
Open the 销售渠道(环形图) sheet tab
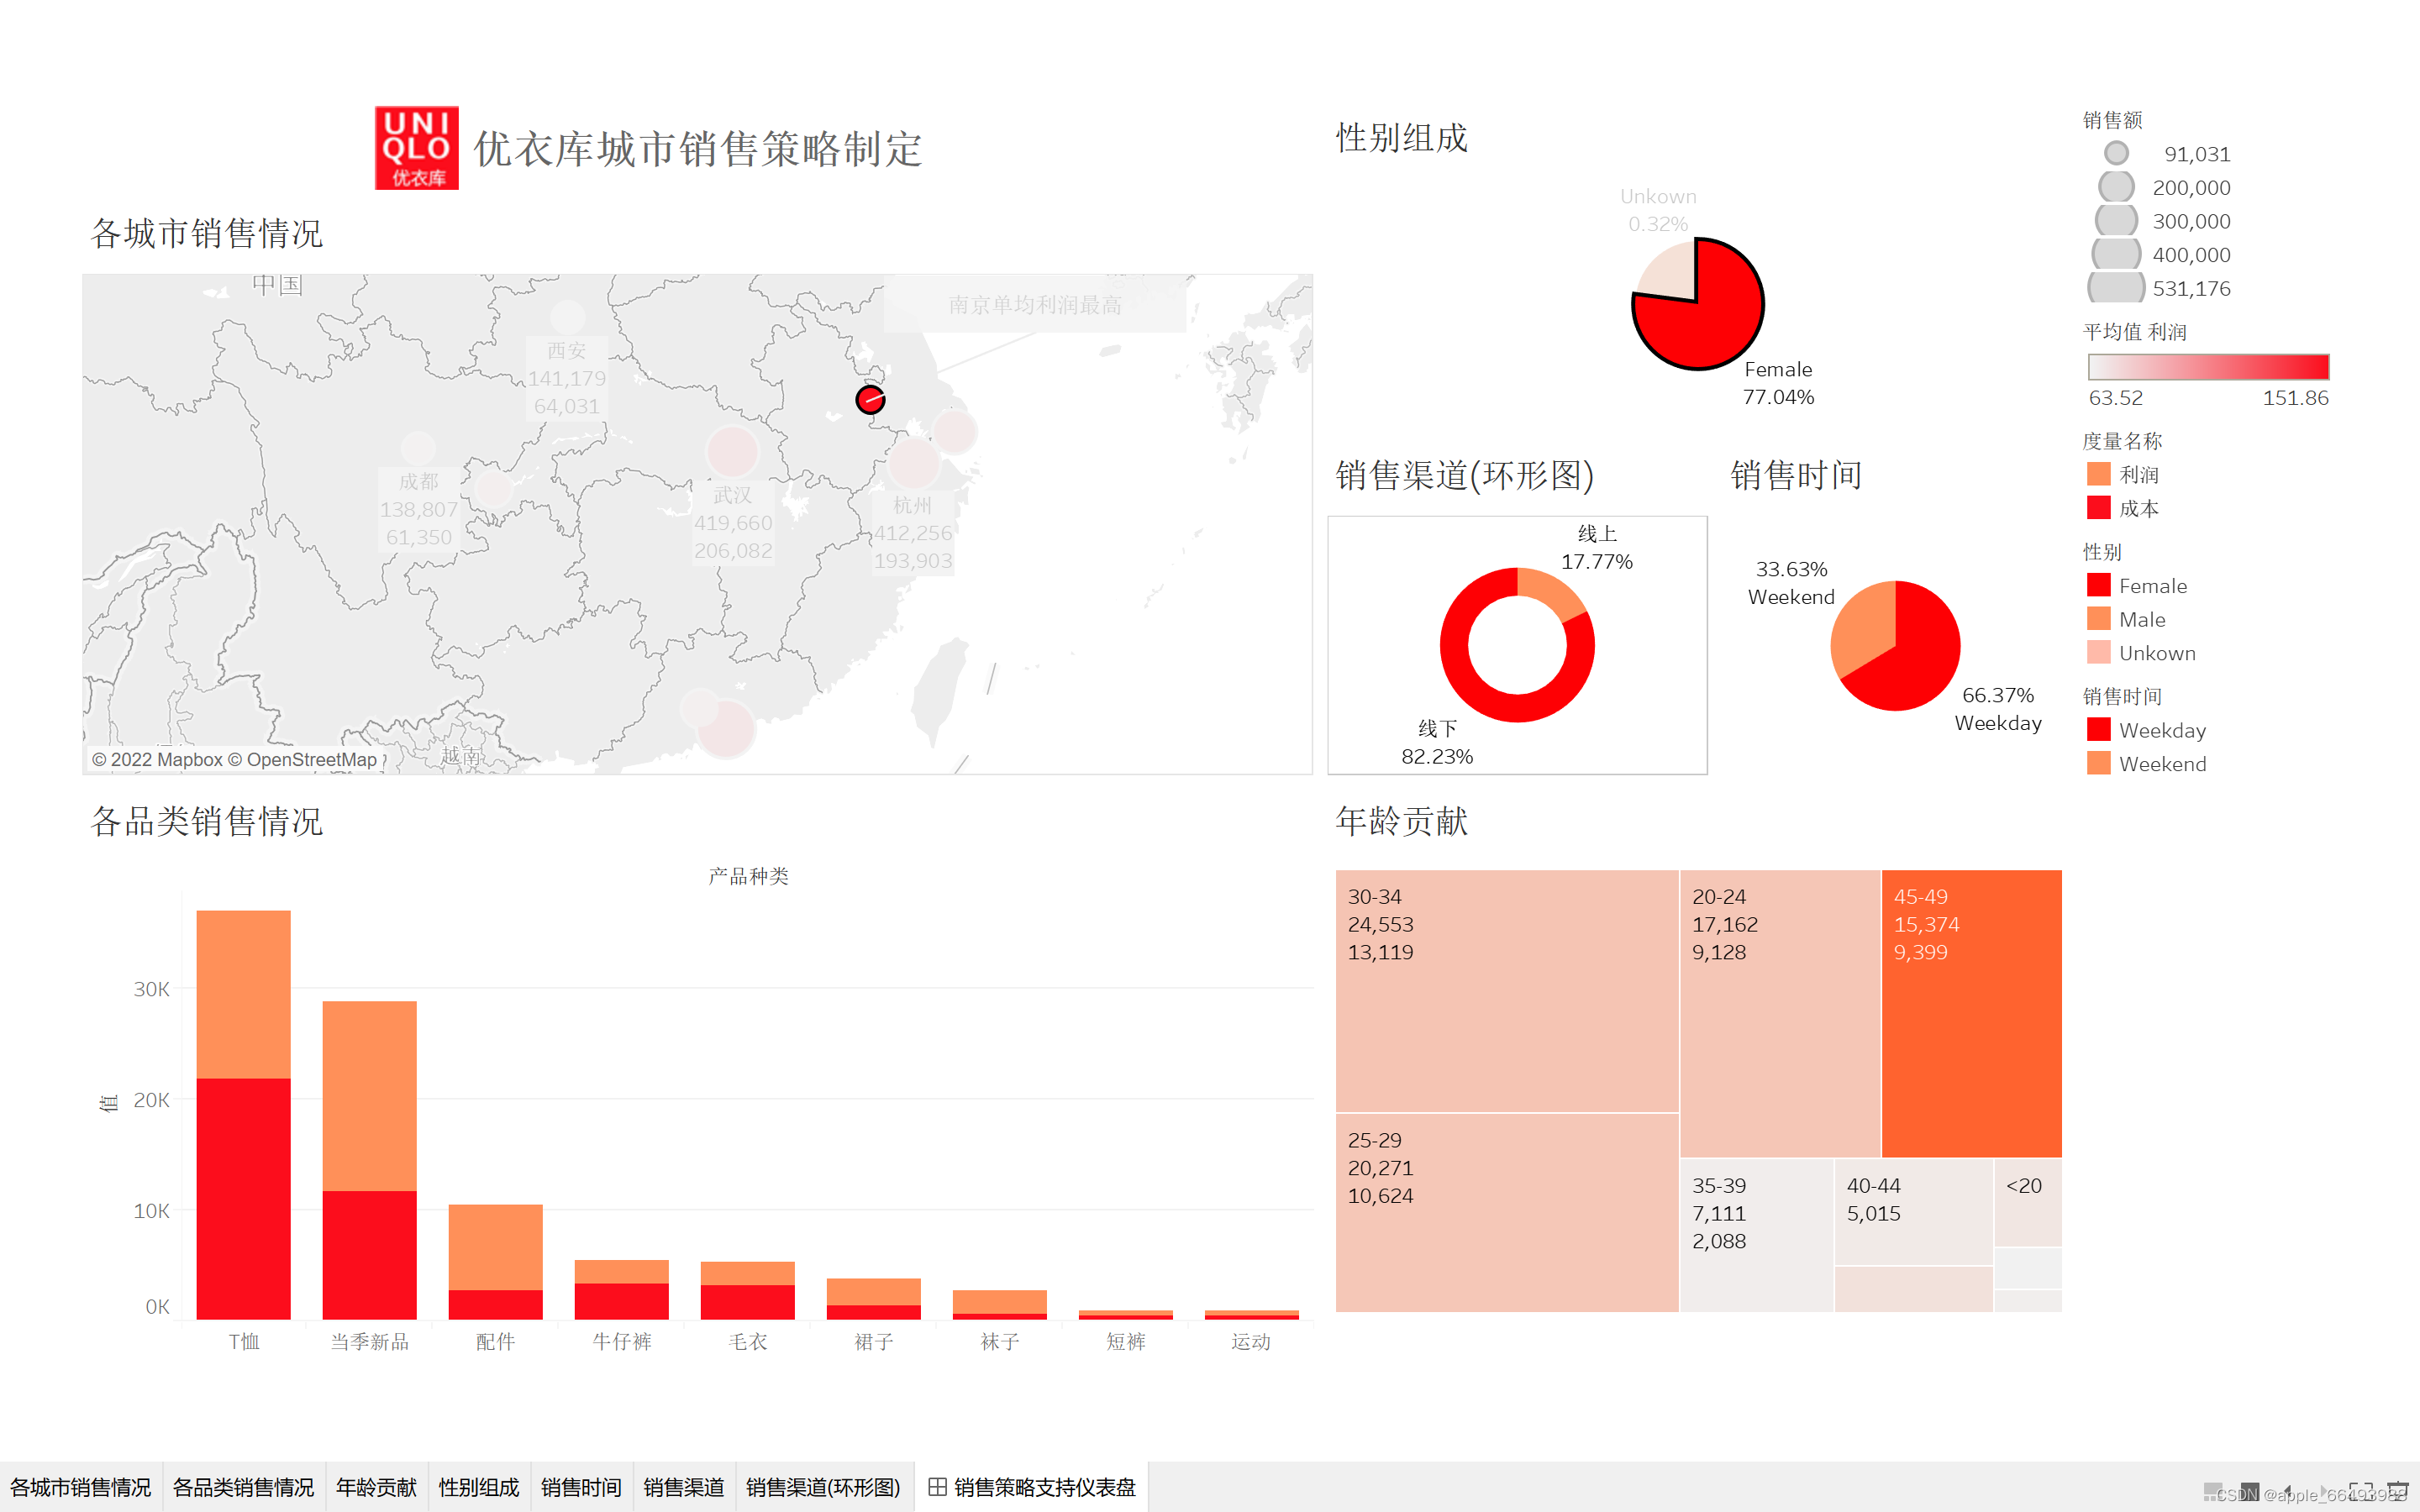(x=823, y=1487)
